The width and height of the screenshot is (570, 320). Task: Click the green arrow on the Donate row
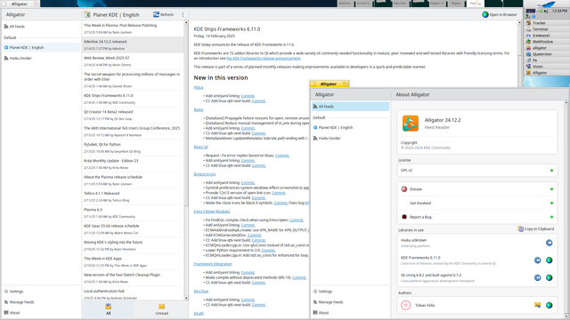click(551, 189)
